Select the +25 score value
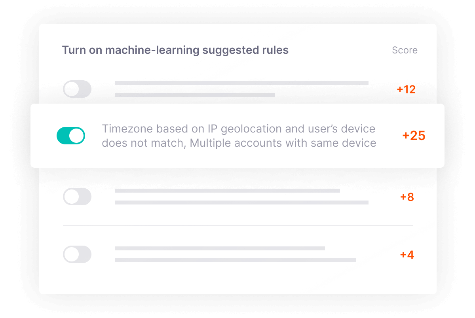The image size is (475, 318). pos(414,136)
